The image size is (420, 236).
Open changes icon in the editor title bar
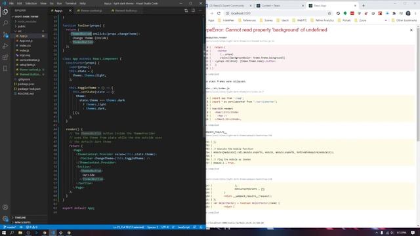[186, 10]
